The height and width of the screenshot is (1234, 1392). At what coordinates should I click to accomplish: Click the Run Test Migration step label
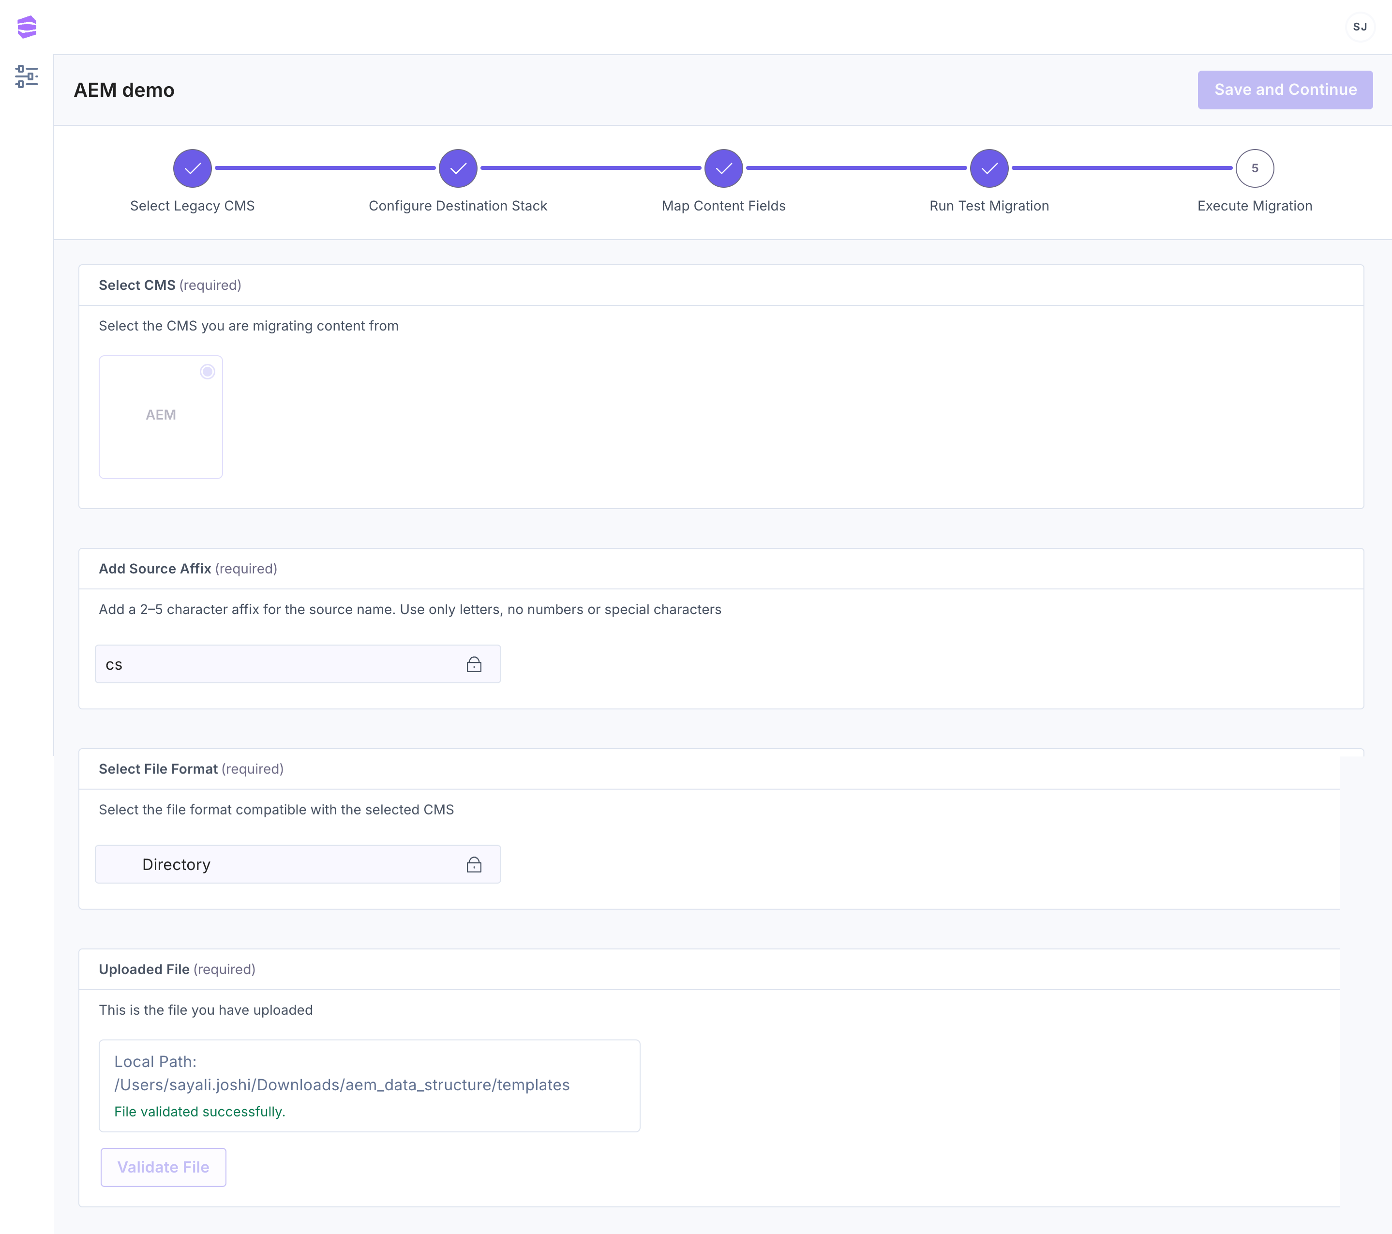pos(989,206)
